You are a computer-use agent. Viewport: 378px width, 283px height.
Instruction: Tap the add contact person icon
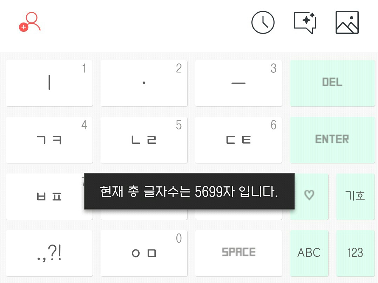[x=30, y=22]
